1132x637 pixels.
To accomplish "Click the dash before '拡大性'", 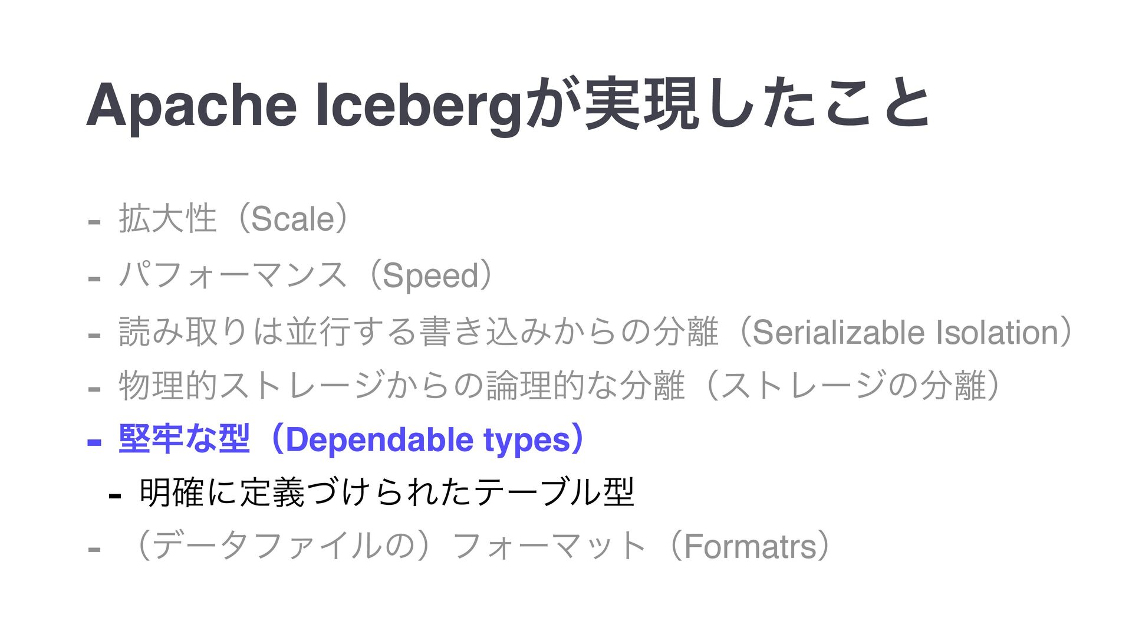I will (94, 222).
